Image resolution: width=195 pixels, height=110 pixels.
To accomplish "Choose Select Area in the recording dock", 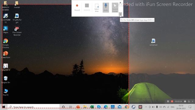I will coord(97,8).
